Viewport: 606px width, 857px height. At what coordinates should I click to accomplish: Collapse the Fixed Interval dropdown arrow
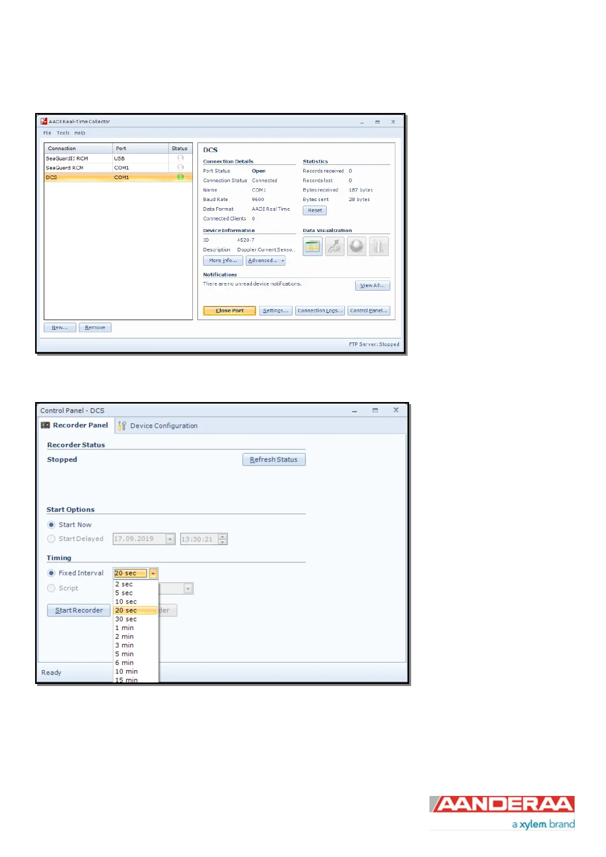tap(153, 574)
